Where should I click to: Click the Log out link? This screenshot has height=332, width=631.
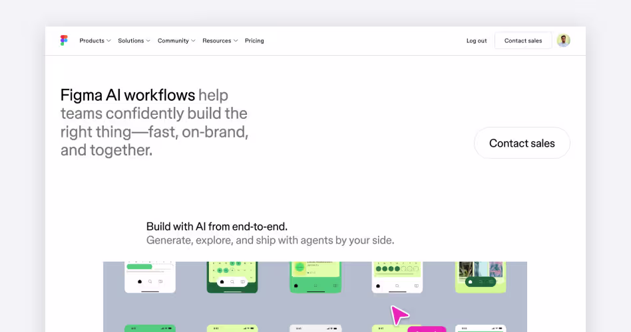[477, 41]
